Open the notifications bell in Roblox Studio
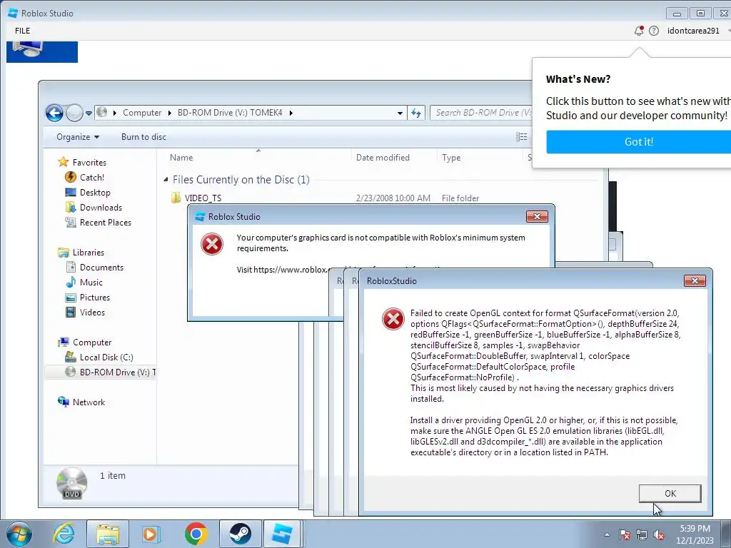 click(x=639, y=31)
